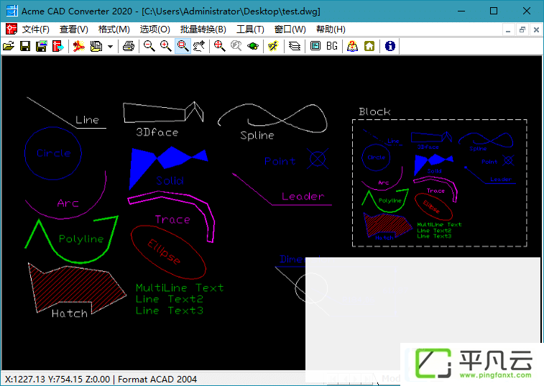The image size is (544, 386).
Task: Open the 工具(T) menu
Action: click(x=250, y=29)
